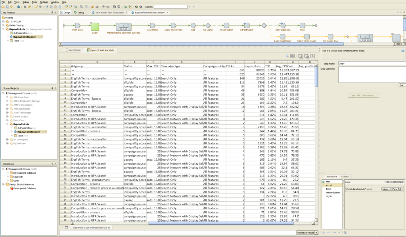Image resolution: width=406 pixels, height=237 pixels.
Task: Click the View Ext button
Action: click(x=396, y=189)
